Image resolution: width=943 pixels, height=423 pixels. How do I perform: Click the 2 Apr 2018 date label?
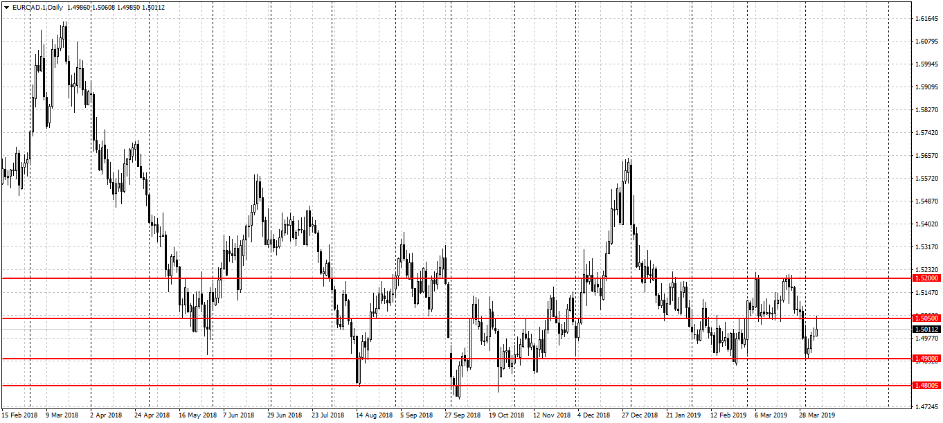click(x=106, y=415)
